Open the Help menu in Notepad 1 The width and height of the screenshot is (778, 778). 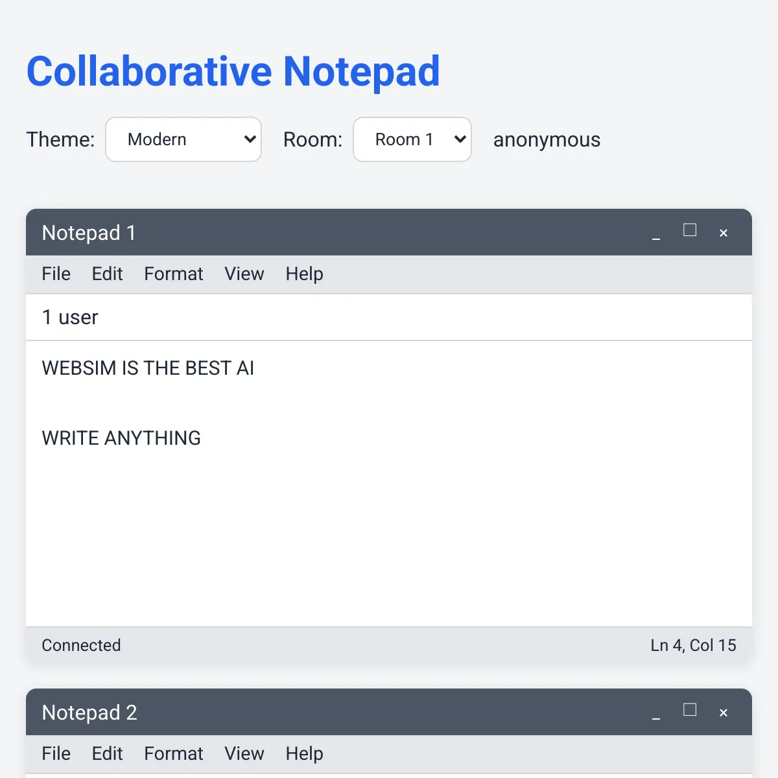click(303, 274)
